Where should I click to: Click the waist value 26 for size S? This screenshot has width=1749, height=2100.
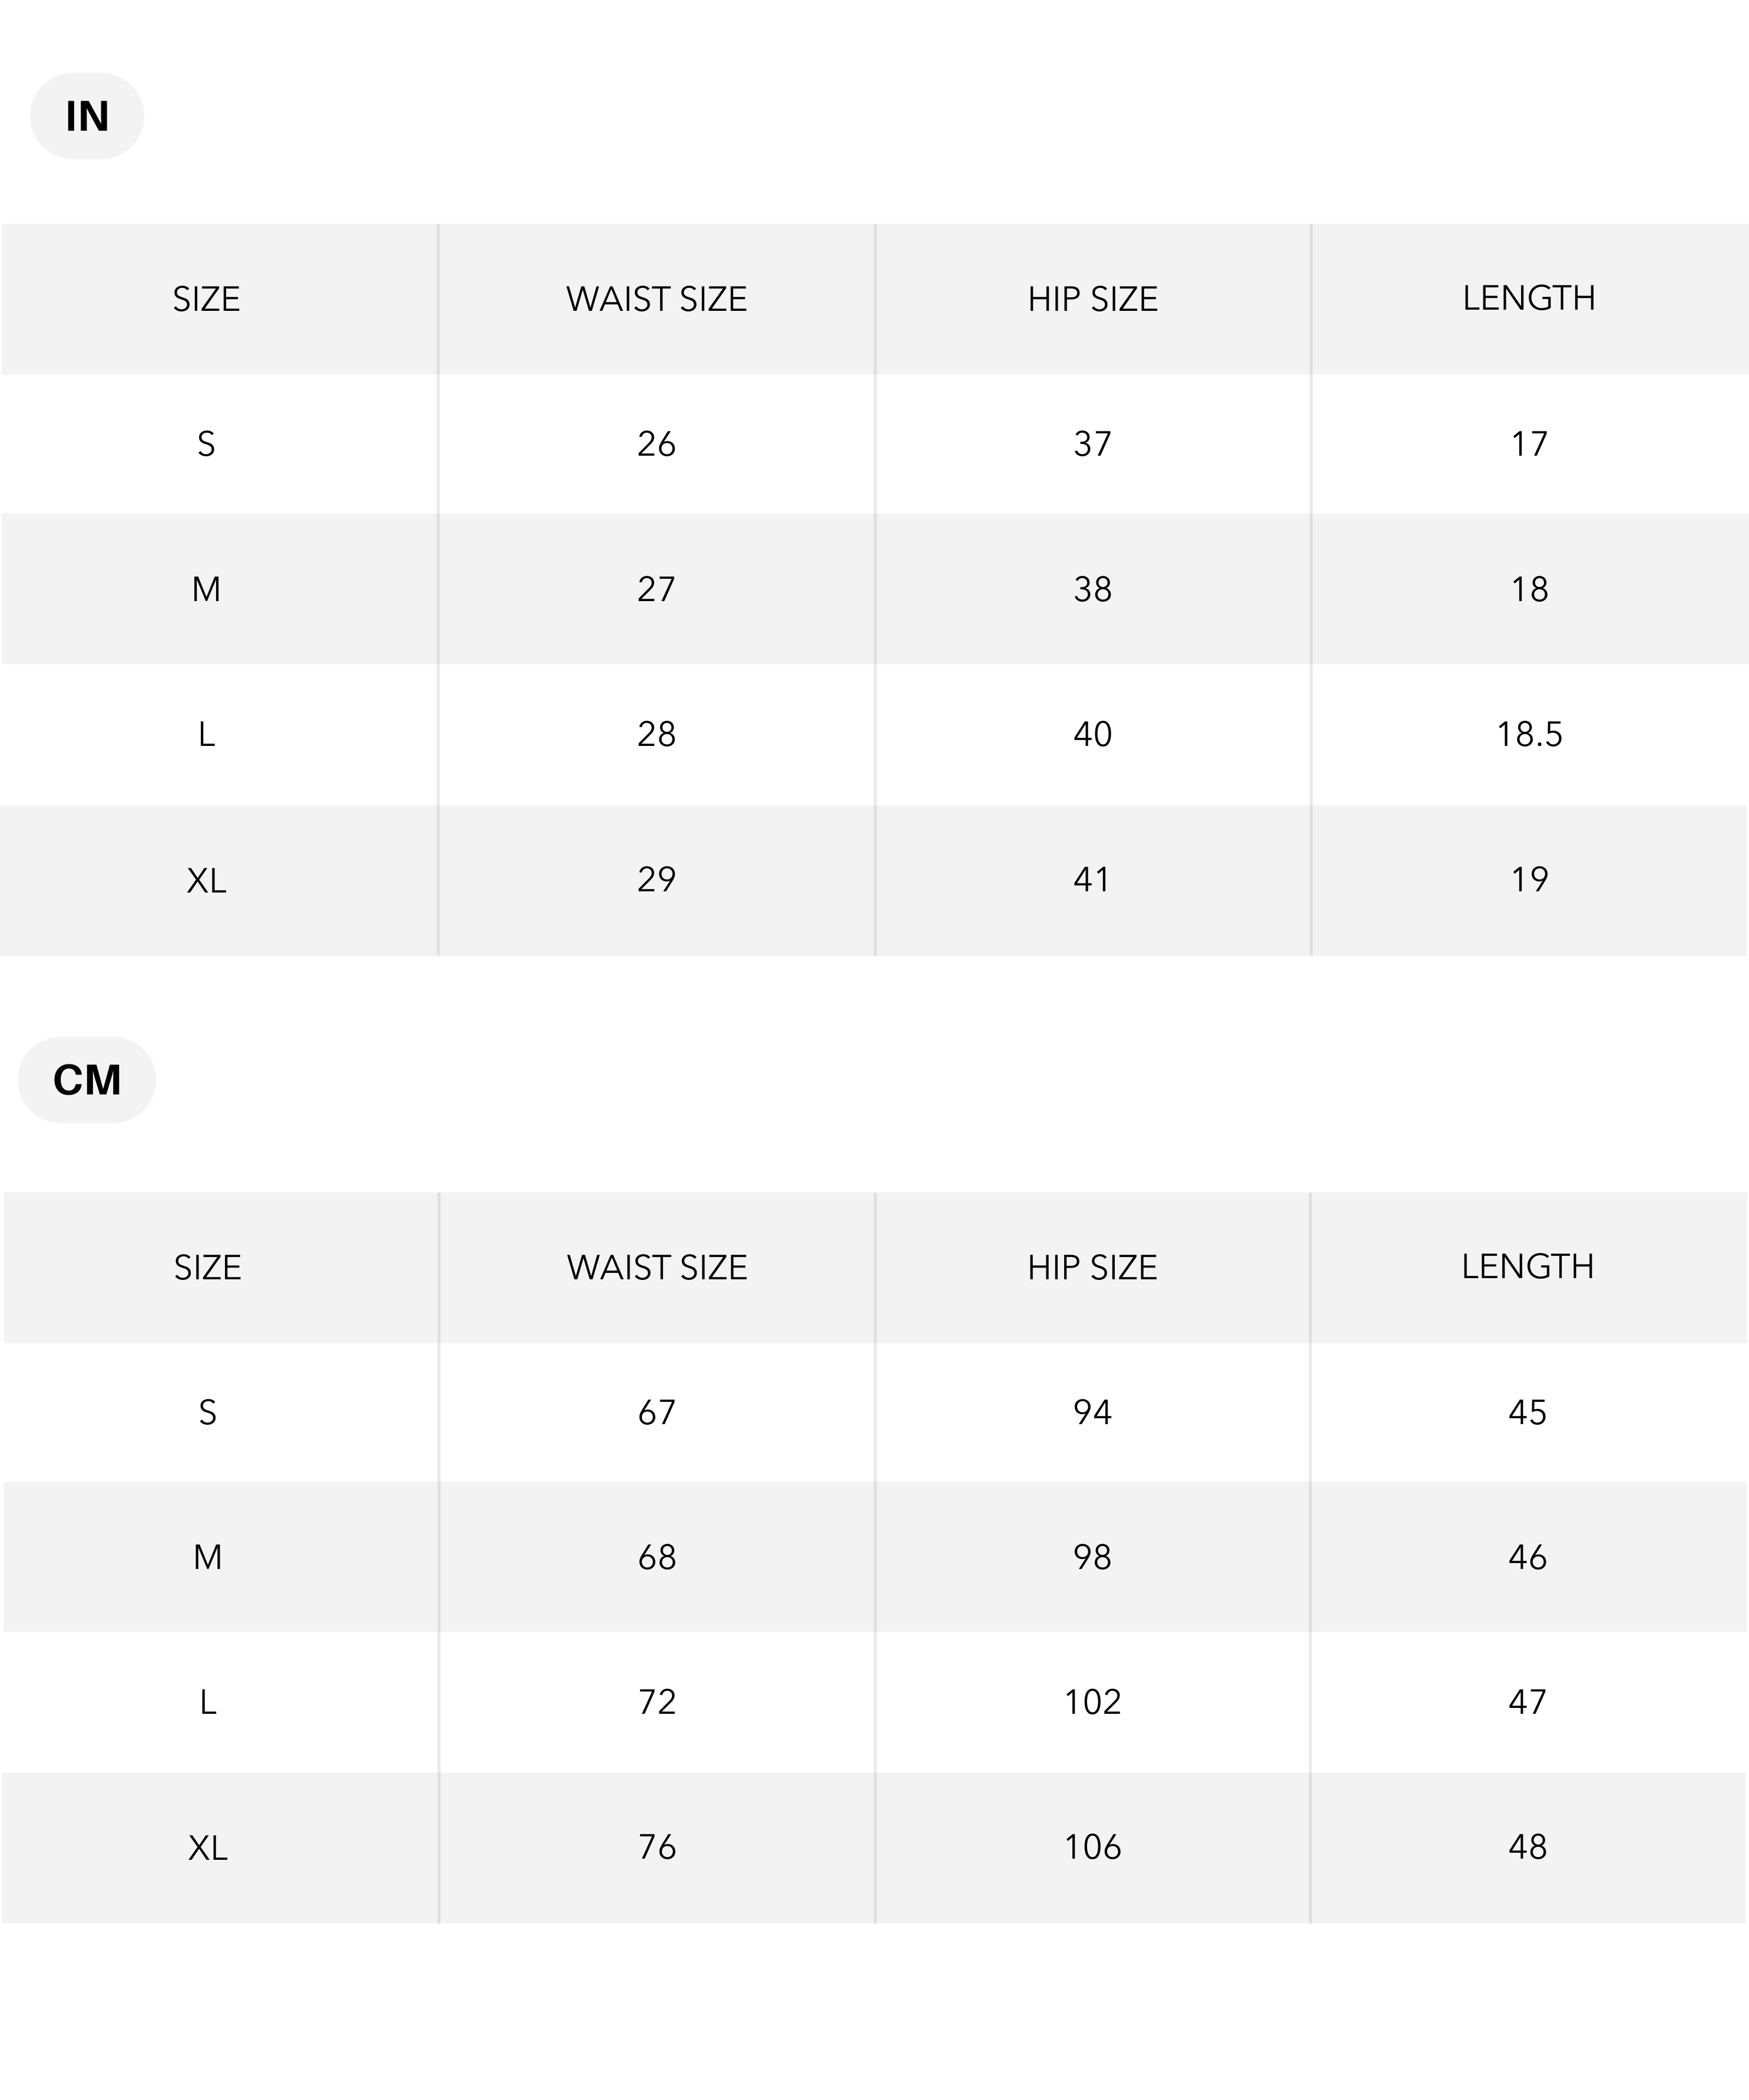pyautogui.click(x=656, y=444)
